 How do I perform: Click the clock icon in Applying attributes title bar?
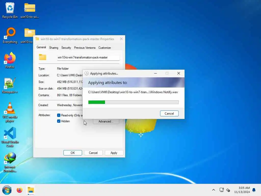pyautogui.click(x=87, y=73)
